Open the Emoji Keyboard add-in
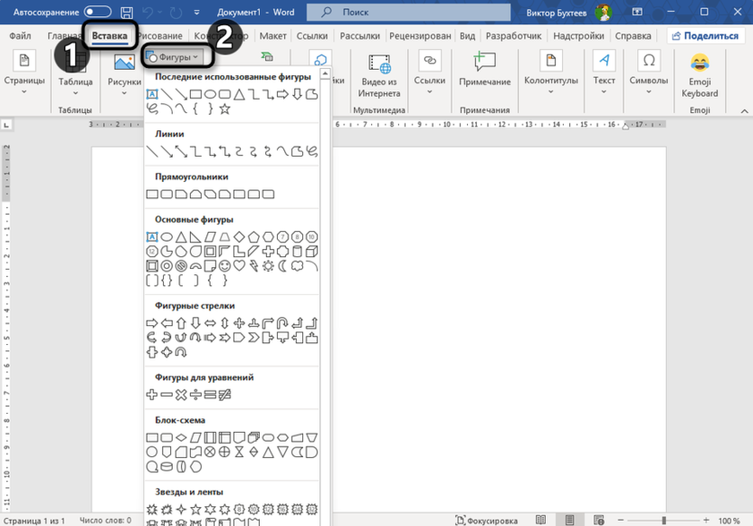Viewport: 753px width, 526px height. point(700,76)
